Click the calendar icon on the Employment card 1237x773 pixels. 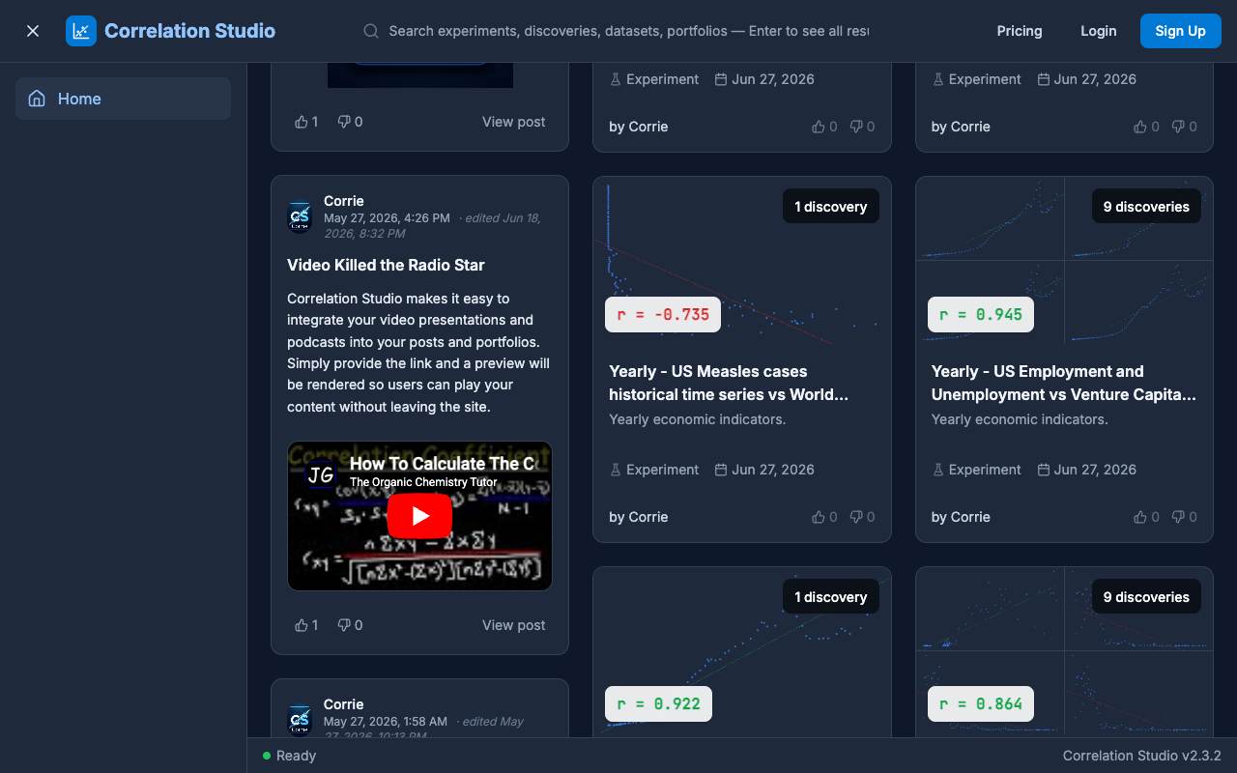[x=1043, y=470]
